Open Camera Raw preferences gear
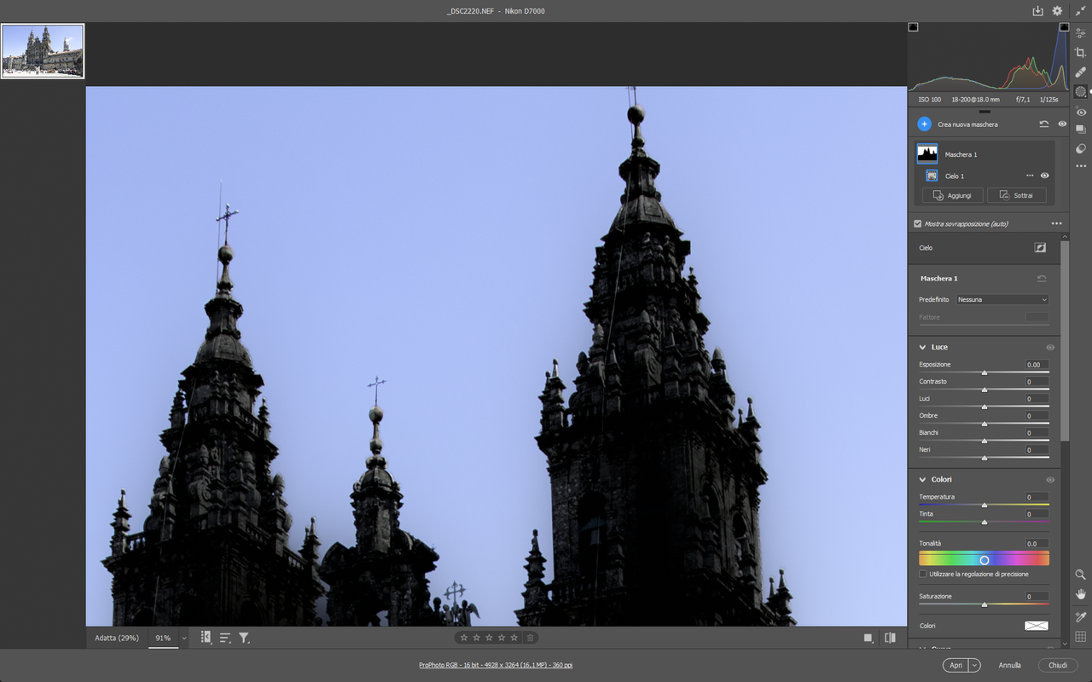The image size is (1092, 682). point(1057,11)
